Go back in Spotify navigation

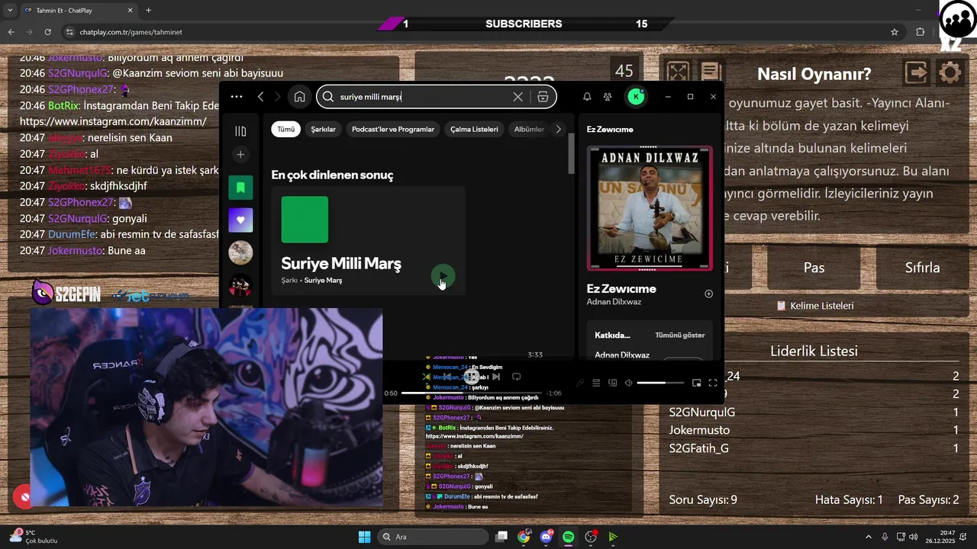coord(260,97)
